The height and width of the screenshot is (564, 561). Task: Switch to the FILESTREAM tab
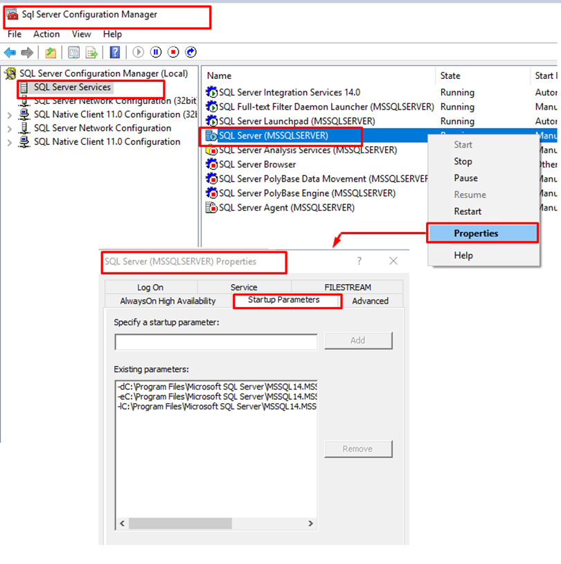pyautogui.click(x=348, y=287)
